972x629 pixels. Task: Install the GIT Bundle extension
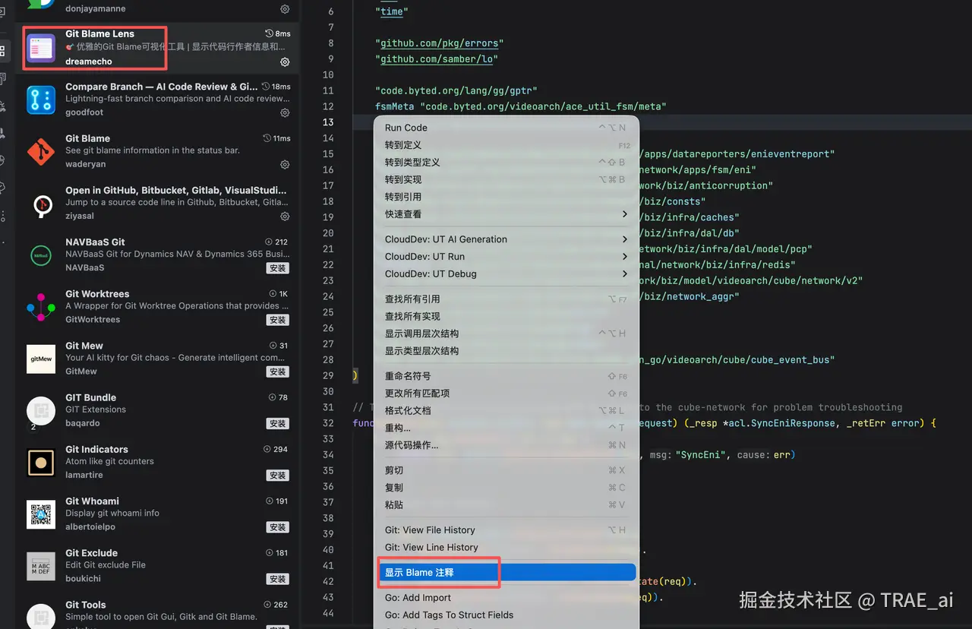[x=277, y=423]
